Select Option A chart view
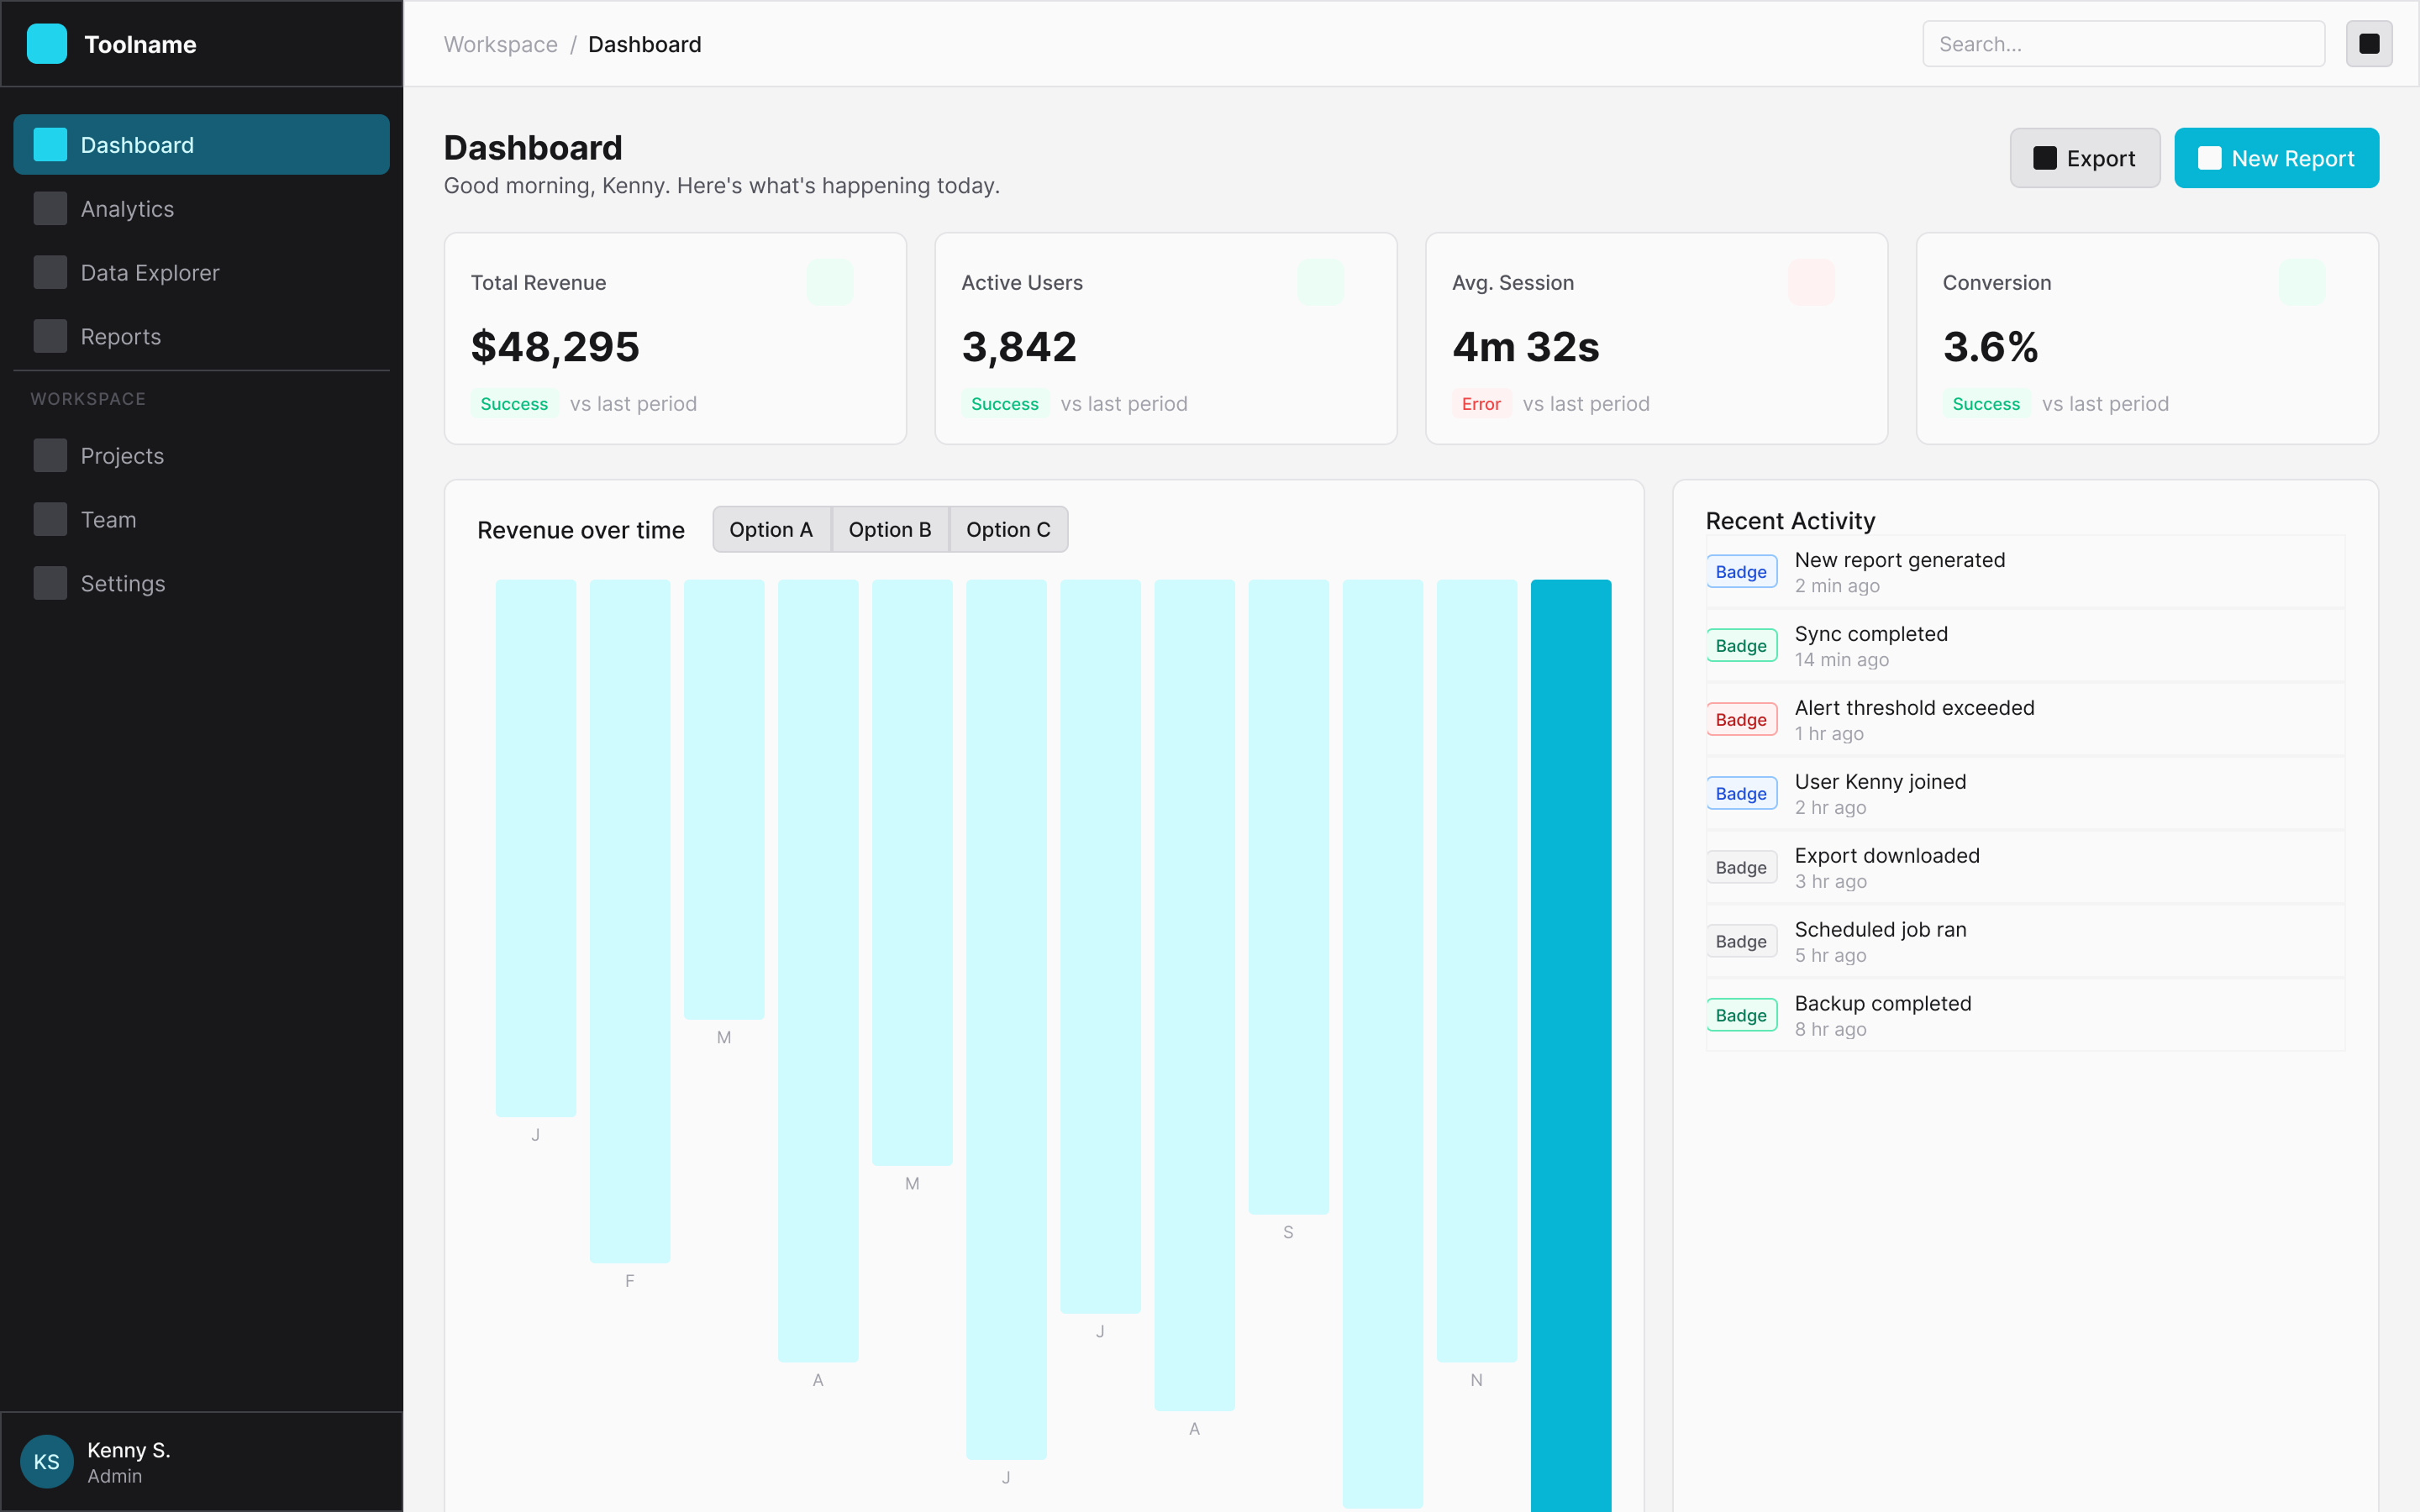This screenshot has width=2420, height=1512. tap(771, 530)
